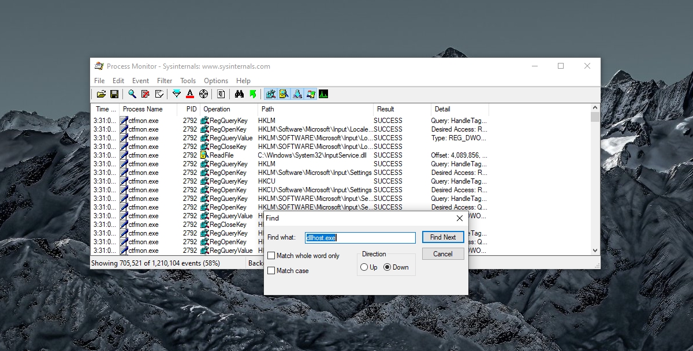Viewport: 693px width, 351px height.
Task: Click the RegCloseKey operation in the fourth row
Action: 228,147
